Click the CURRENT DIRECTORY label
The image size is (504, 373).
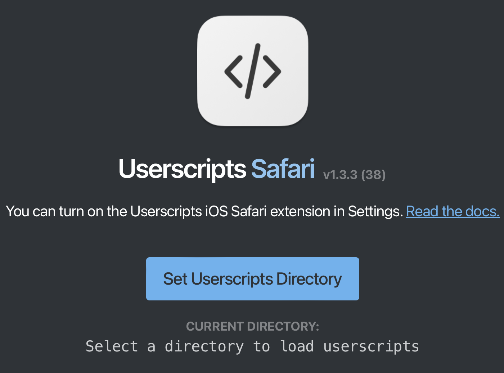pos(252,326)
